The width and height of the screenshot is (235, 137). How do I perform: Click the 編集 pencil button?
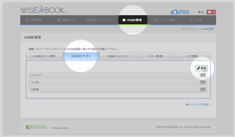pyautogui.click(x=201, y=68)
